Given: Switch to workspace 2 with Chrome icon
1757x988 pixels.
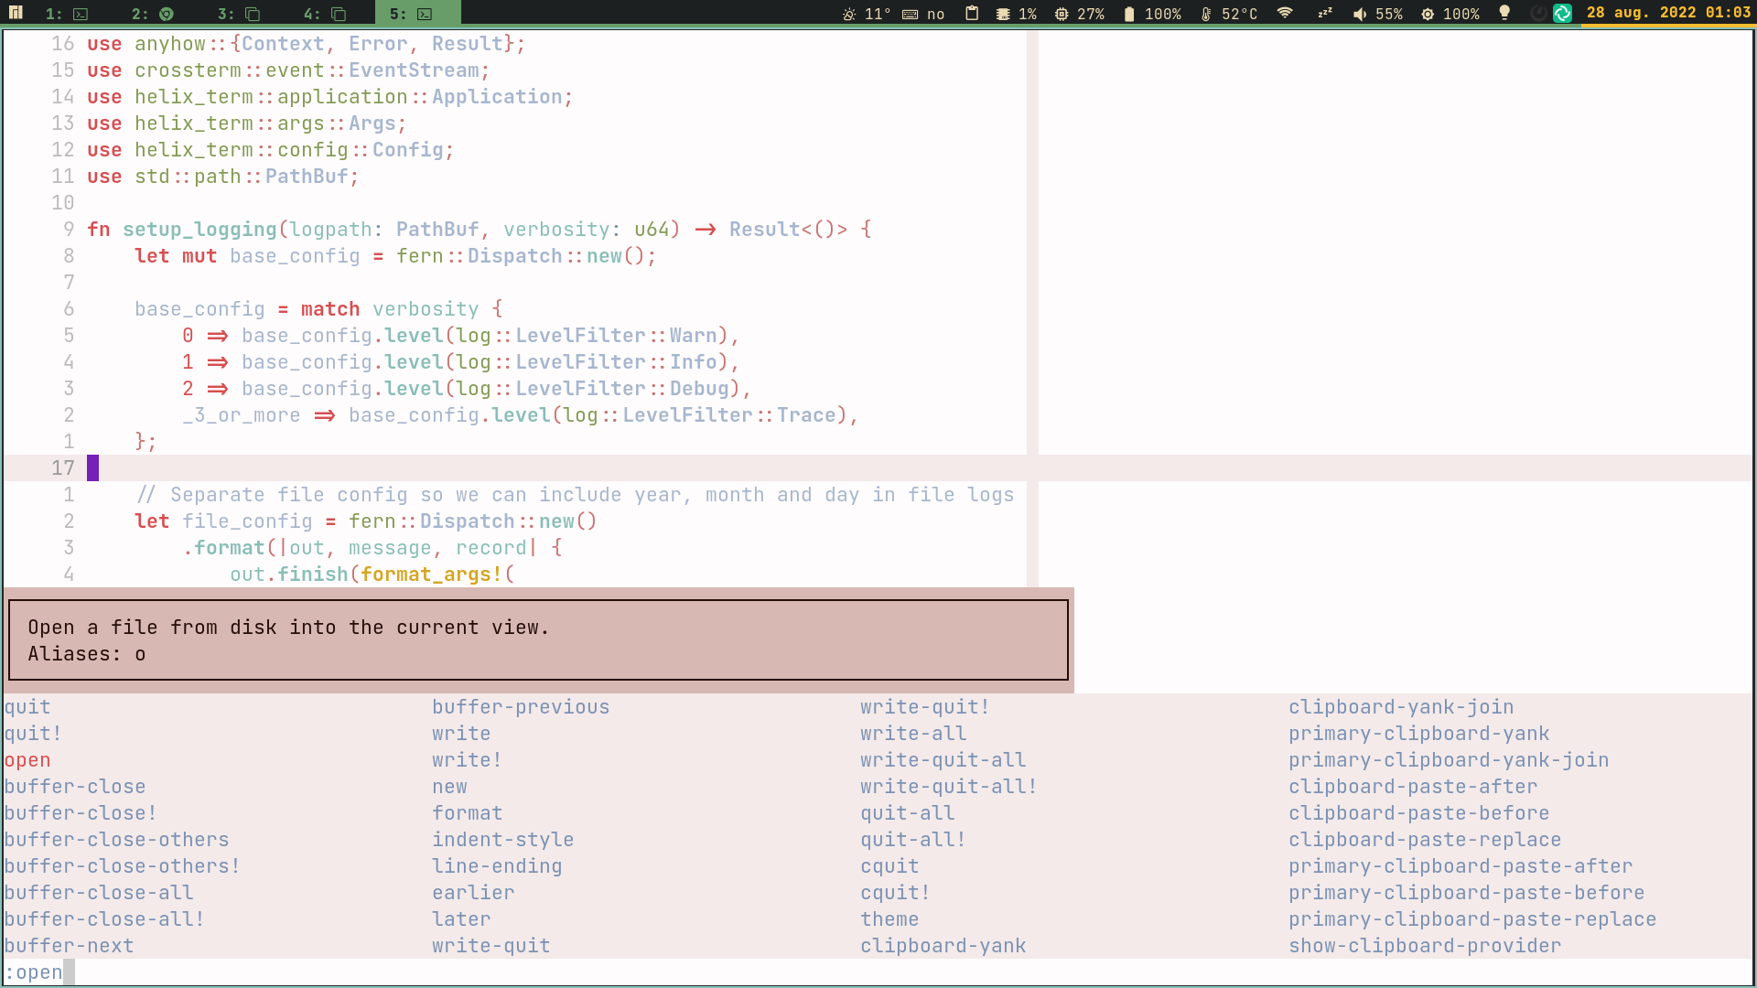Looking at the screenshot, I should tap(153, 14).
